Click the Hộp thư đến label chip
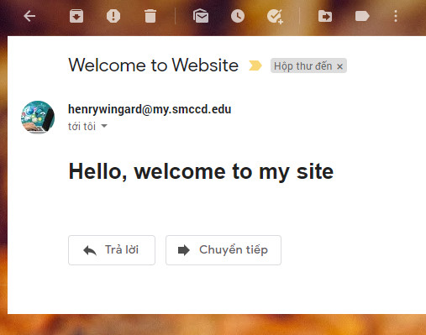The height and width of the screenshot is (335, 426). [308, 65]
